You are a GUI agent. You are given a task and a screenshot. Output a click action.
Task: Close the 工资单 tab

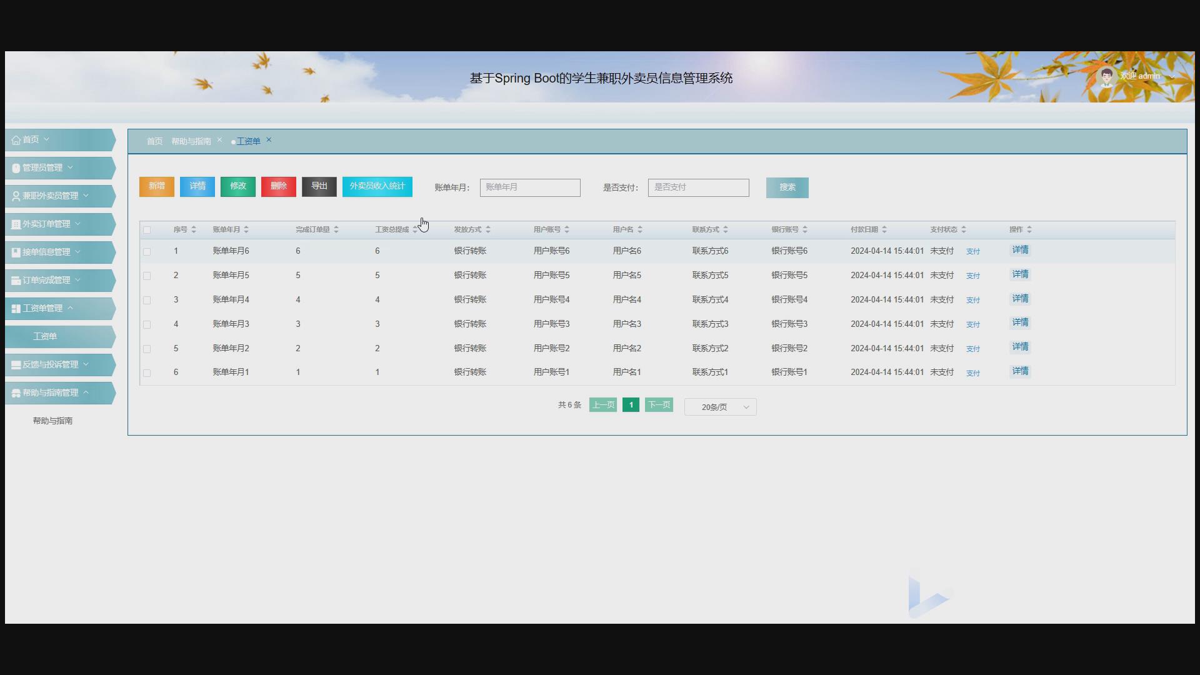269,139
